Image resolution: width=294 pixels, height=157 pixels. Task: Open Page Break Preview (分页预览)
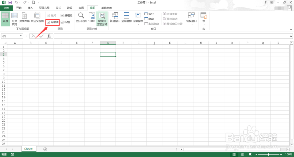click(x=14, y=19)
